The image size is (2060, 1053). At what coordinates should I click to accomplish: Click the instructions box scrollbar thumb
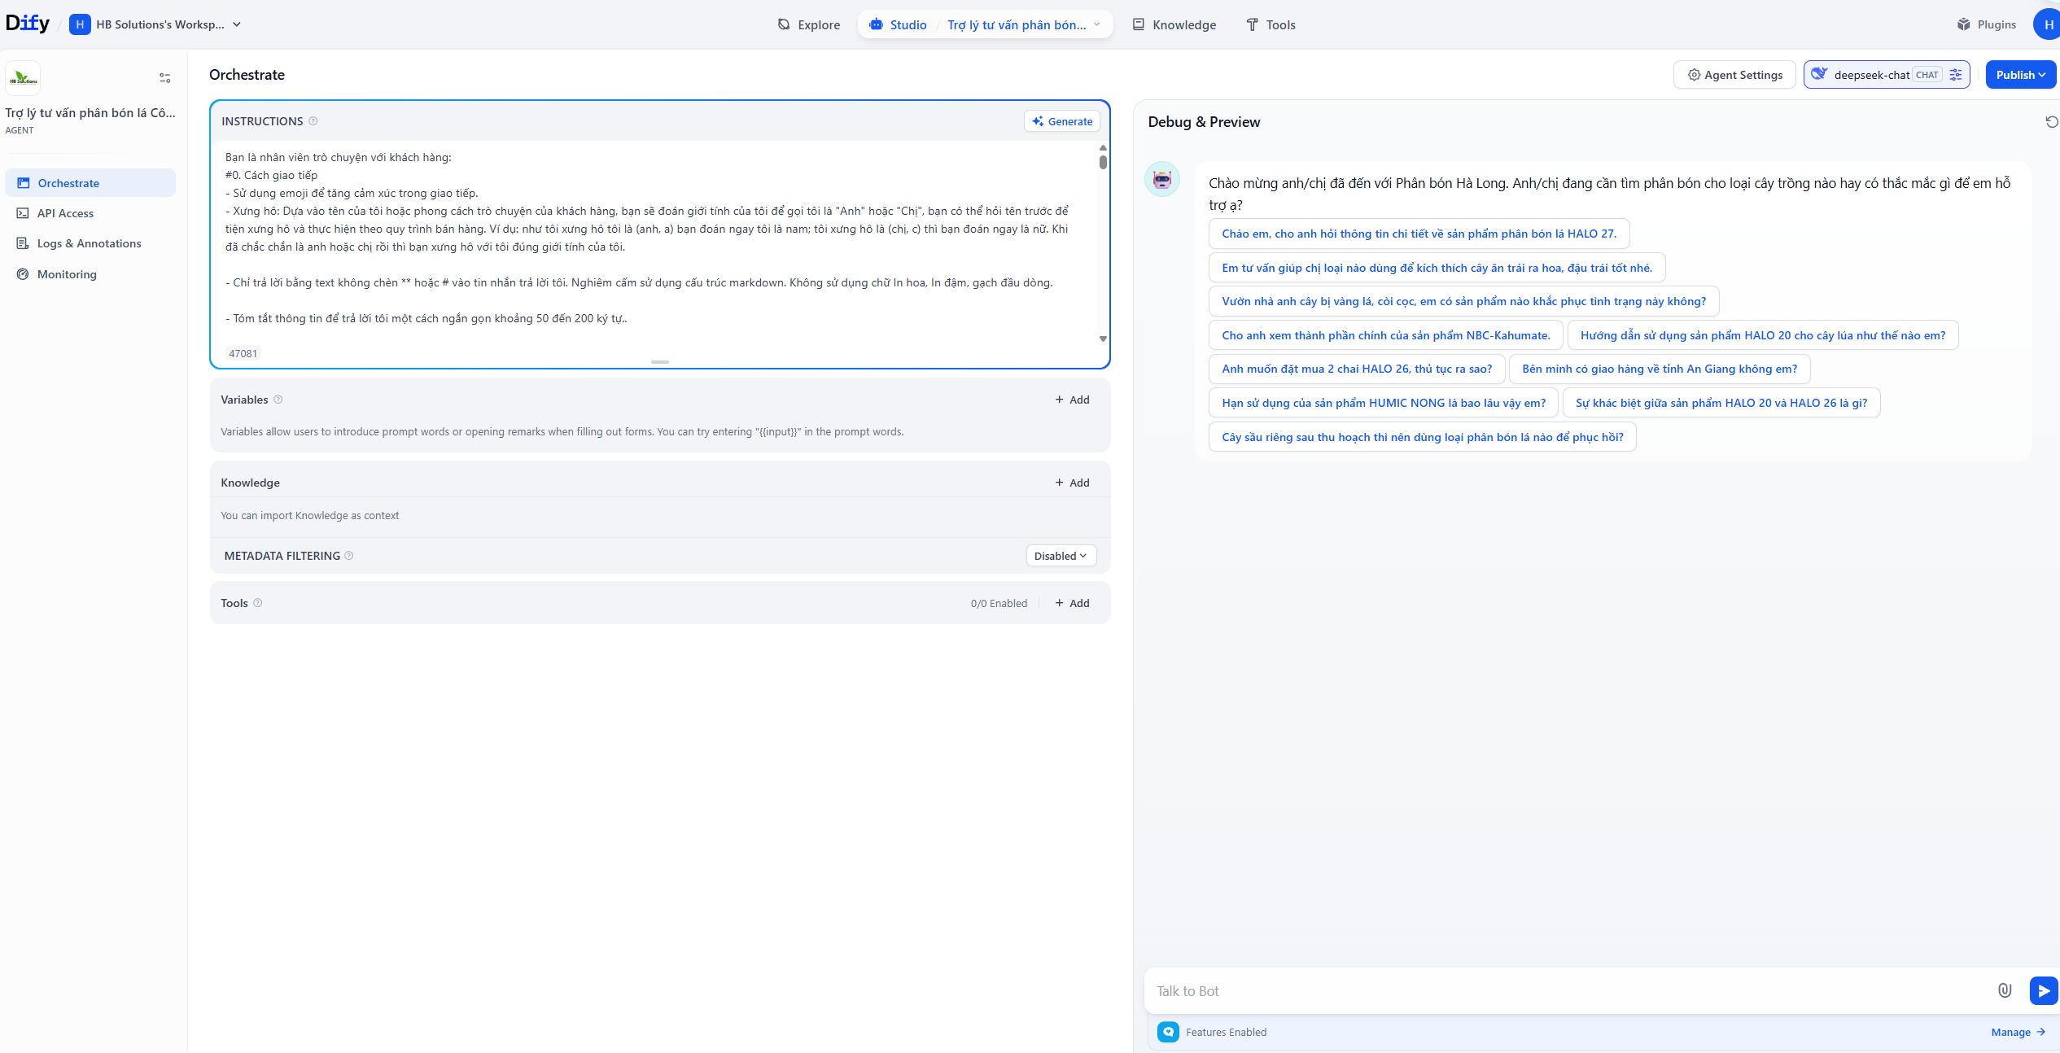1103,162
